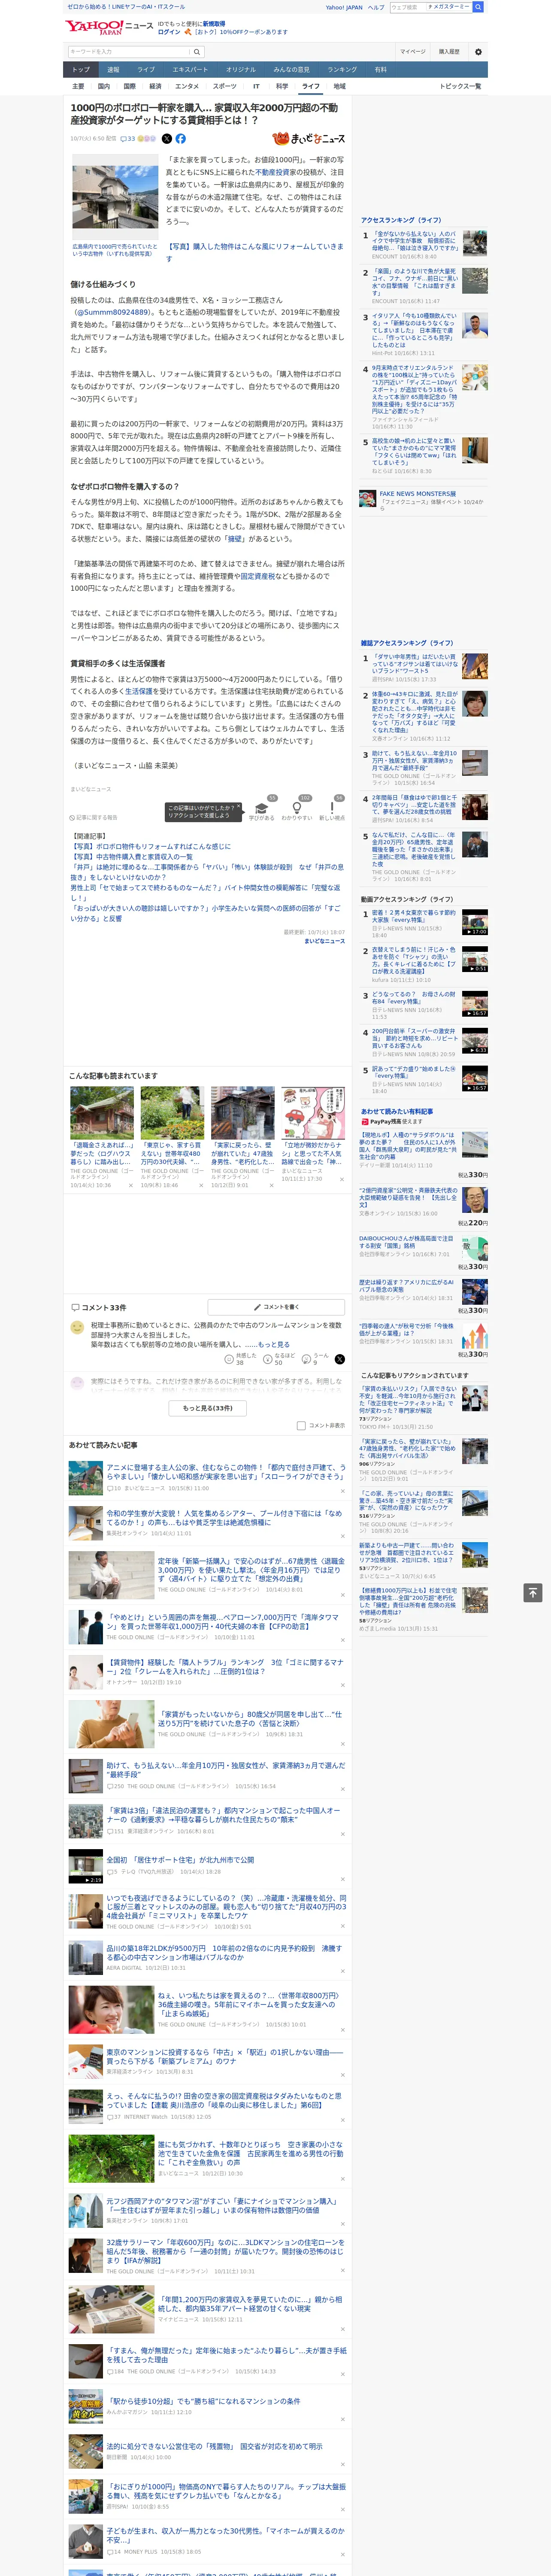Click the @Summm80924889 account link
This screenshot has width=551, height=2576.
pyautogui.click(x=113, y=312)
